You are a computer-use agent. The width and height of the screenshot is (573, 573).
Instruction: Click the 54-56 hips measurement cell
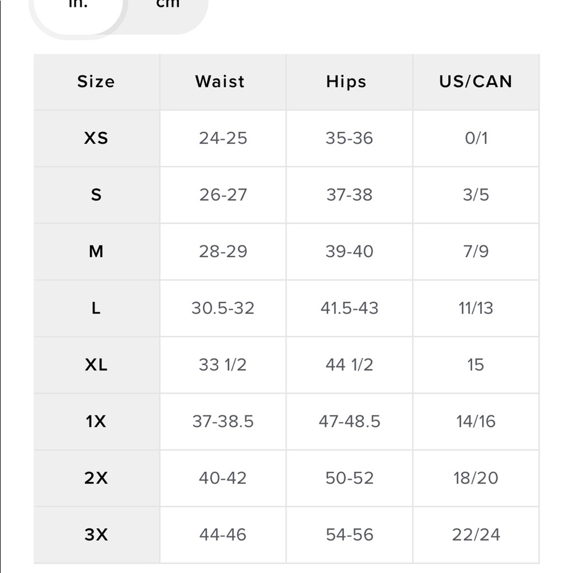(350, 535)
